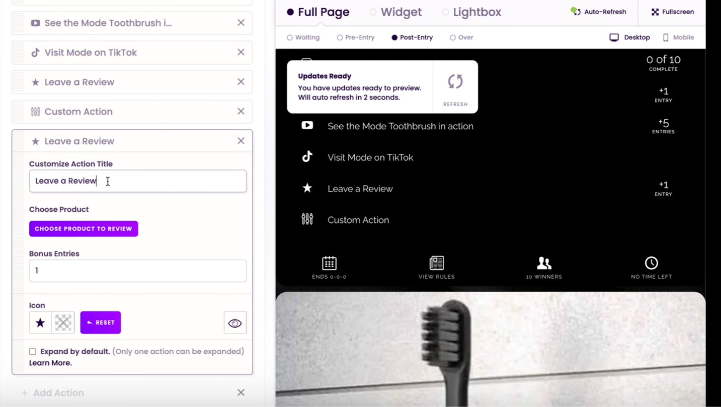
Task: Open View Rules in preview
Action: click(x=437, y=267)
